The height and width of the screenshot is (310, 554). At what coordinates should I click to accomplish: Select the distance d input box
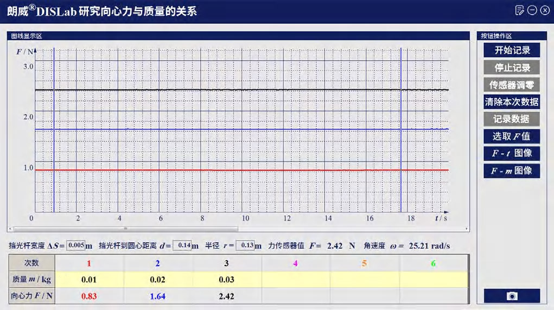(182, 246)
